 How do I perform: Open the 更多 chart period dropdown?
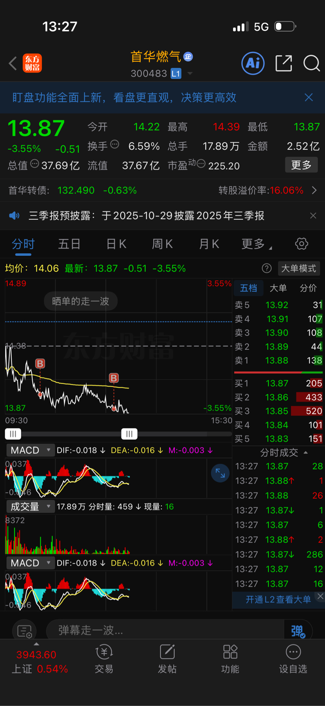pos(257,244)
